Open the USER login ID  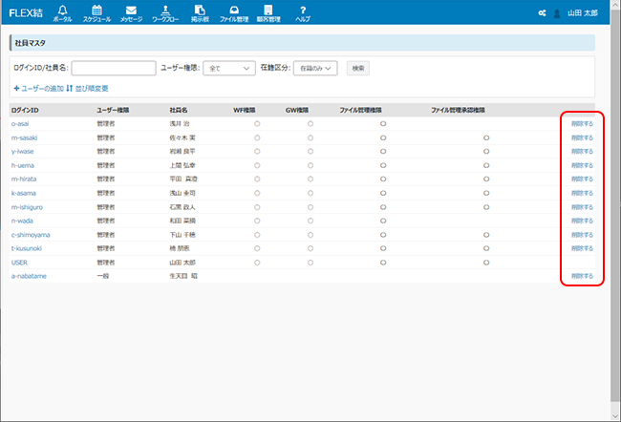(x=19, y=263)
